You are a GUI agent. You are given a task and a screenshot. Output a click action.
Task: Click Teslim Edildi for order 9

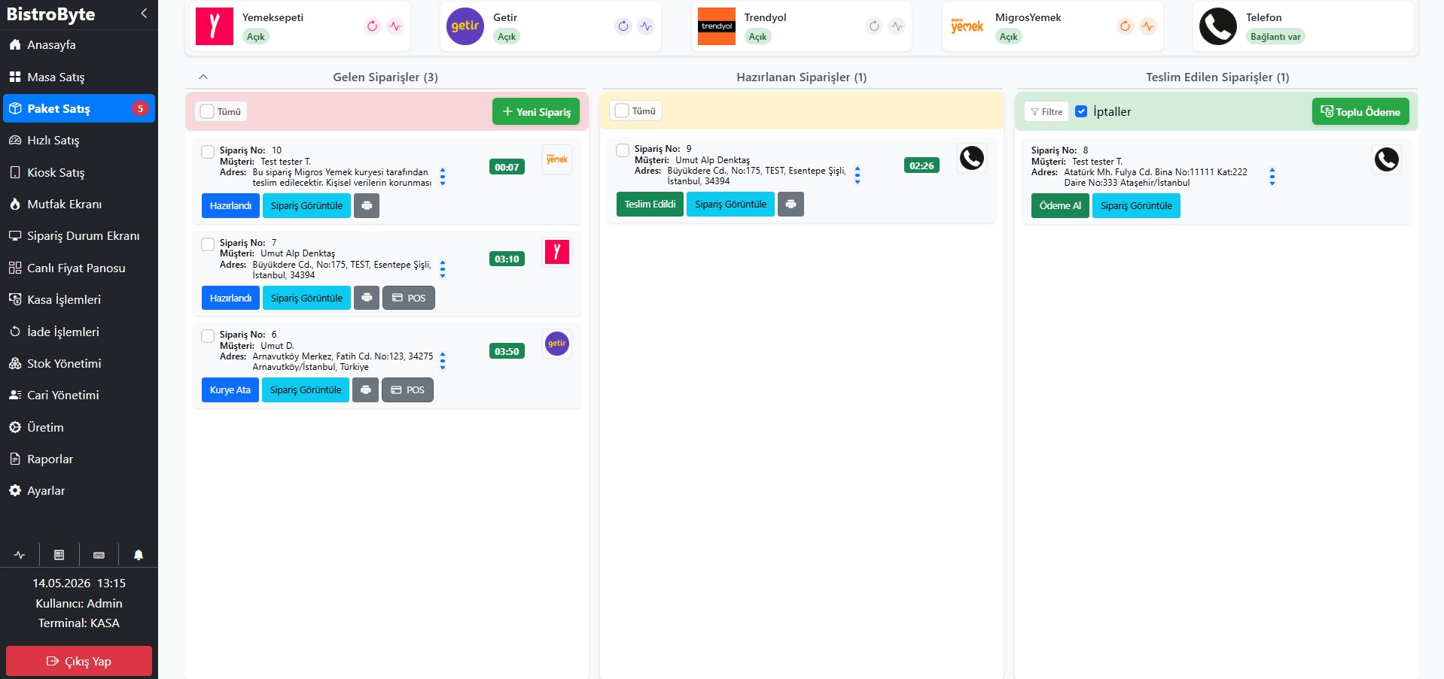650,204
